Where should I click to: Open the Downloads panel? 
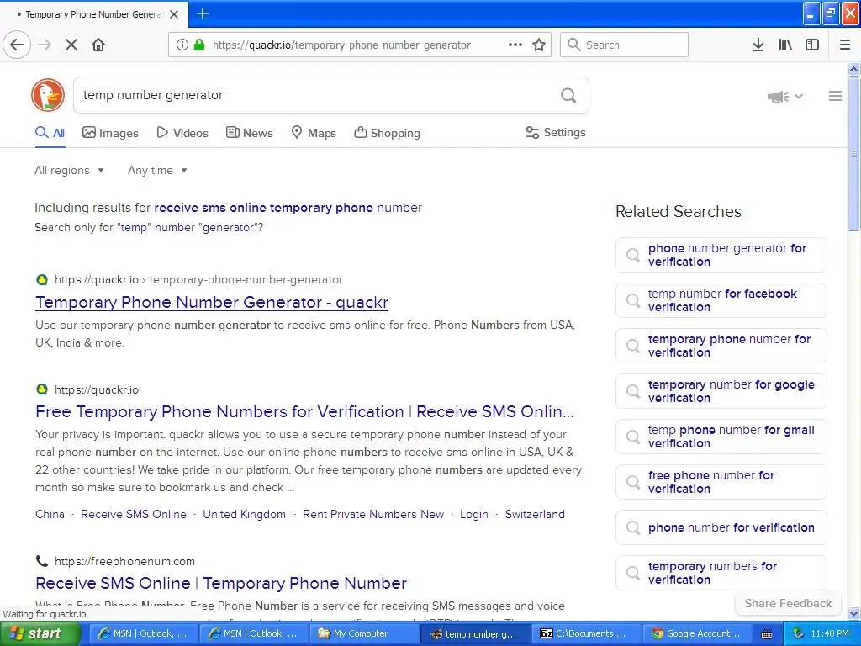click(x=758, y=45)
